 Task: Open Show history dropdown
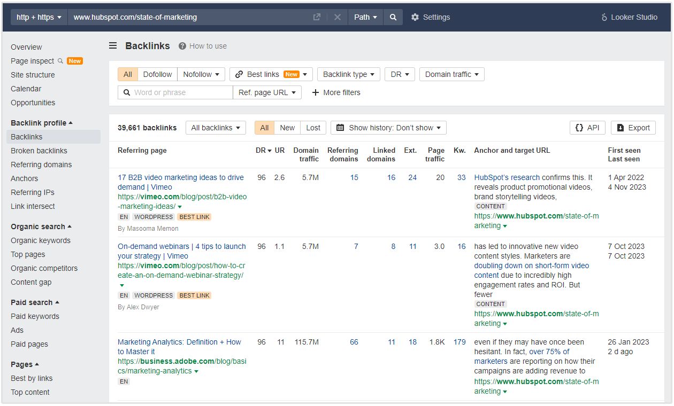click(388, 128)
